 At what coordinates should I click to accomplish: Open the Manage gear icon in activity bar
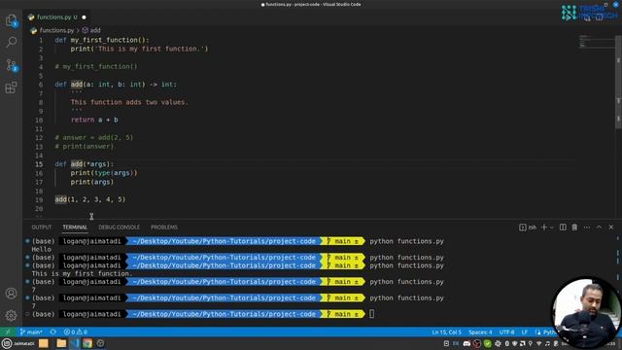click(x=11, y=315)
